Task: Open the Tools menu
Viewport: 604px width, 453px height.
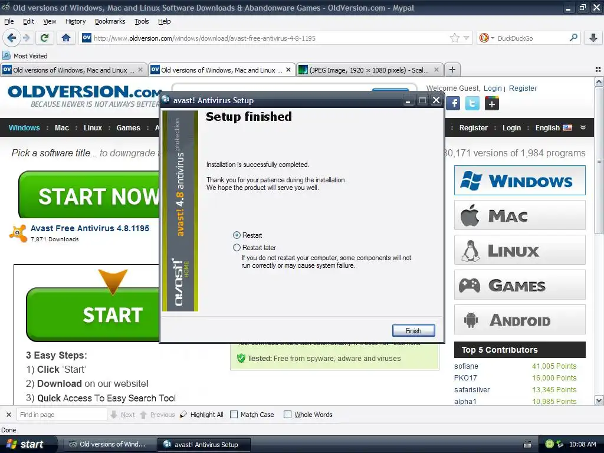Action: [142, 21]
